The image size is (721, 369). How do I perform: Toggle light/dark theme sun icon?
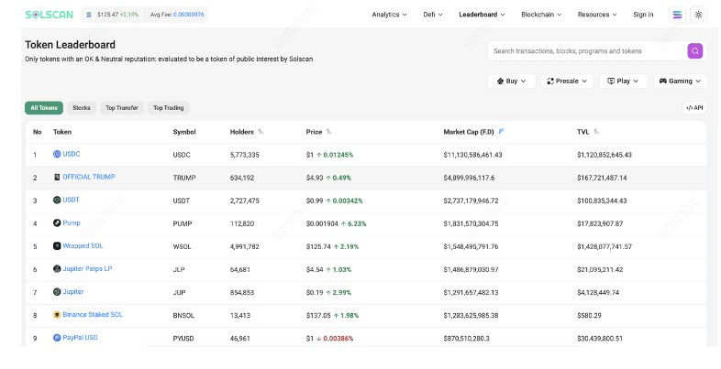698,15
